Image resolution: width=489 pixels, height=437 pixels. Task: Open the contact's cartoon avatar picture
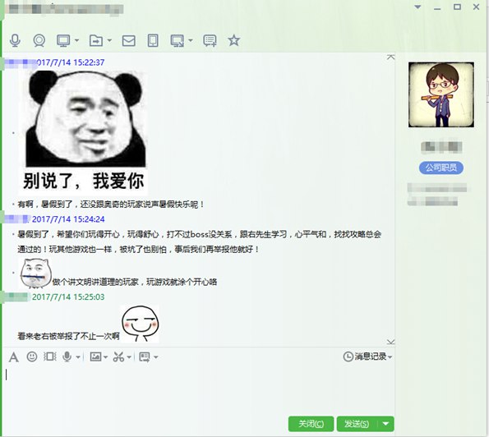pyautogui.click(x=441, y=94)
